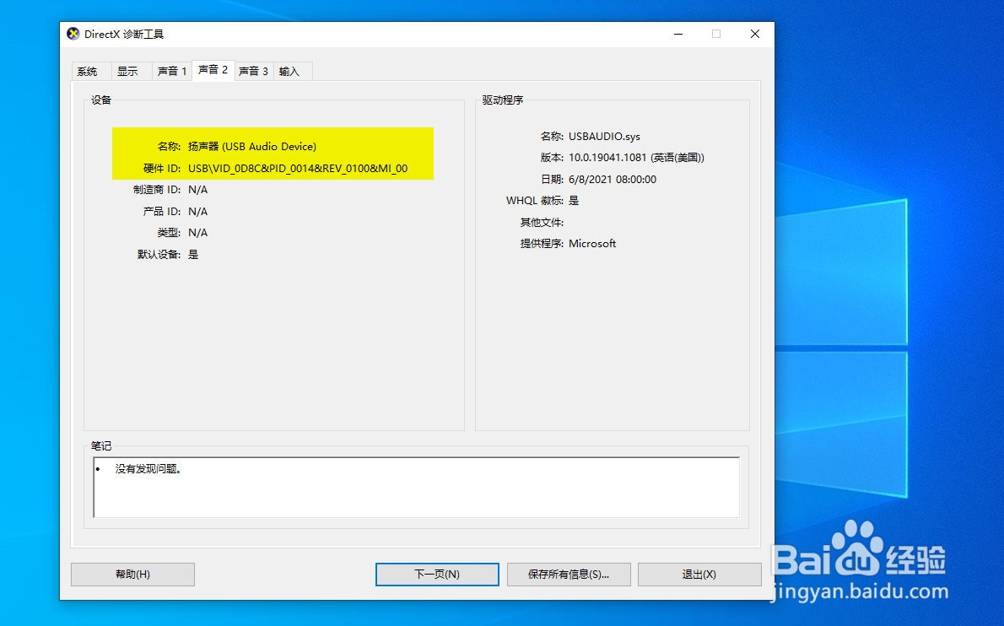Switch to the 系统 tab
This screenshot has height=626, width=1004.
(x=91, y=71)
